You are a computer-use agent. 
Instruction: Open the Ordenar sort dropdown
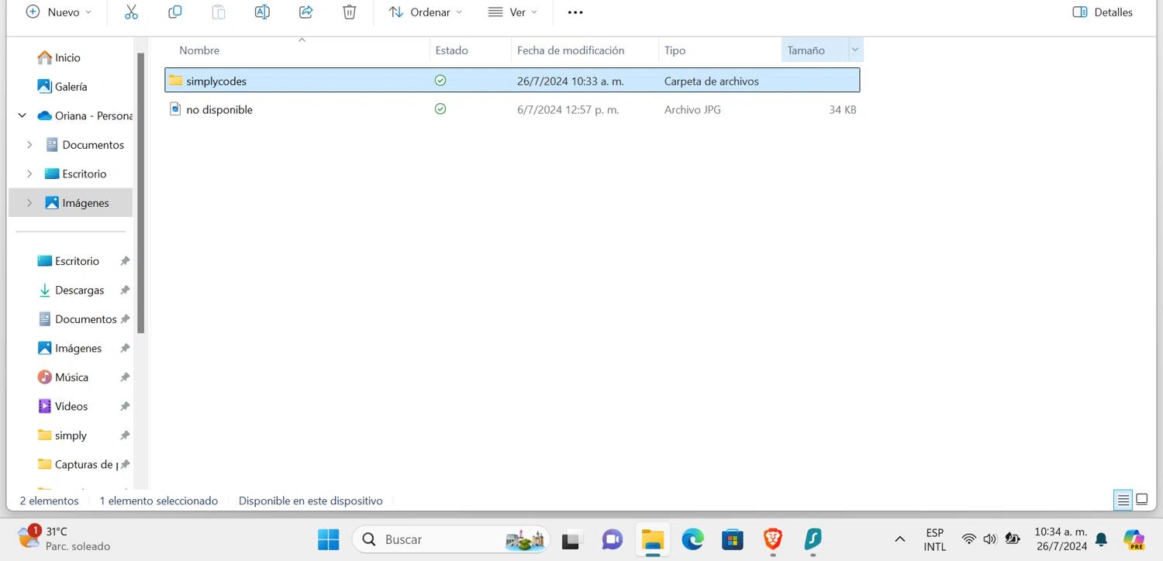pos(426,12)
